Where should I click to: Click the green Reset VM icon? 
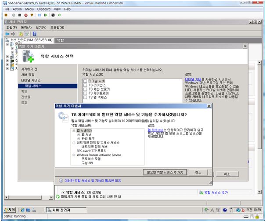click(45, 15)
